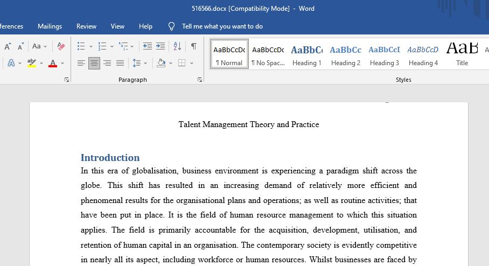
Task: Apply the Heading 2 style
Action: [346, 54]
